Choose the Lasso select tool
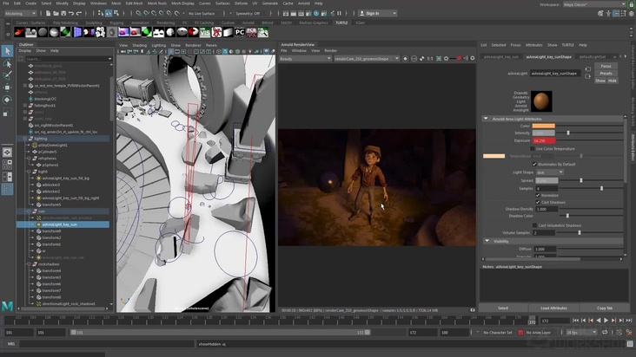The image size is (636, 357). (x=7, y=63)
